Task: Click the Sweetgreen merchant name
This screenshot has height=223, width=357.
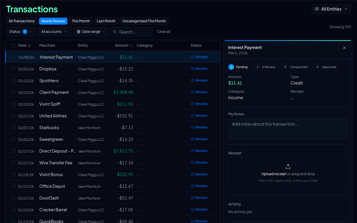Action: coord(51,139)
